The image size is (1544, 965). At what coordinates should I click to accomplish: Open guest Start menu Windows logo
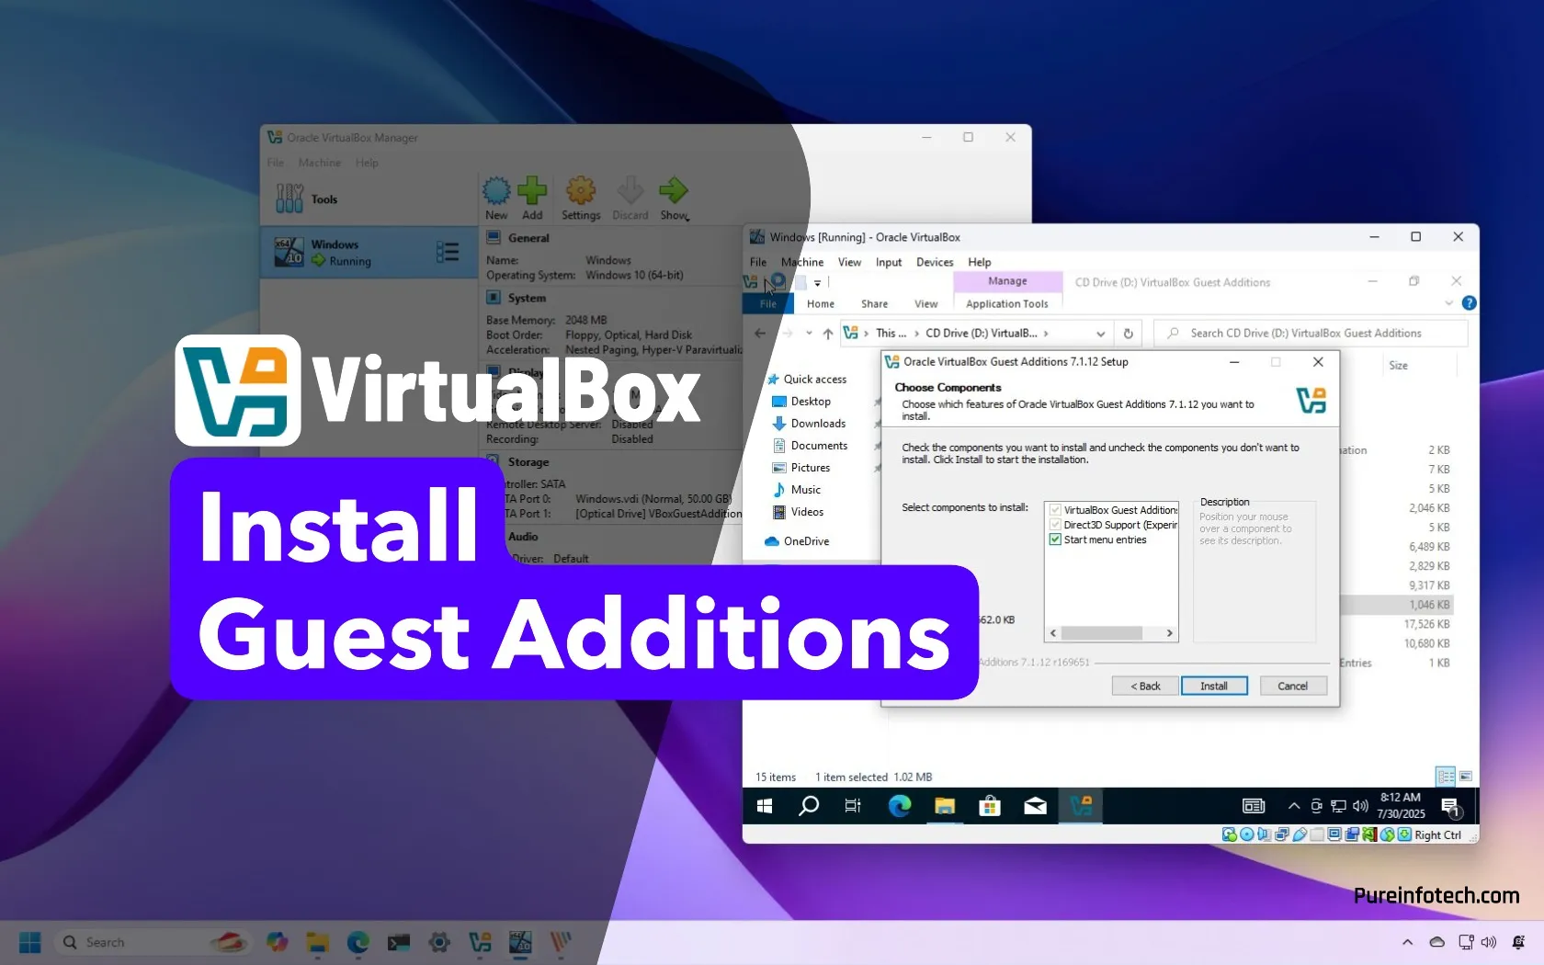coord(764,806)
